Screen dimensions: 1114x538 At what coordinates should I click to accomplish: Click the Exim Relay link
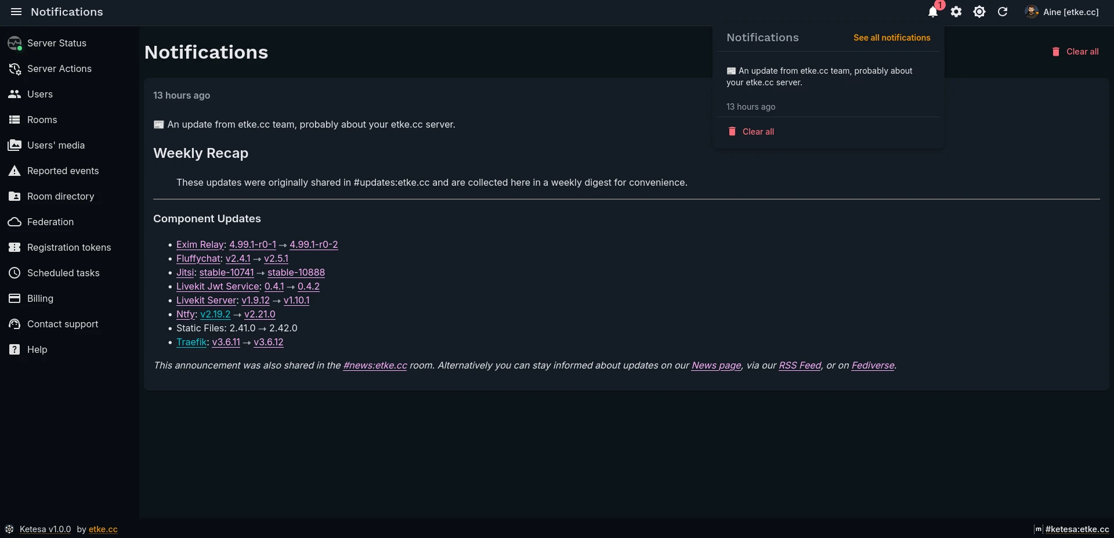[x=200, y=245]
